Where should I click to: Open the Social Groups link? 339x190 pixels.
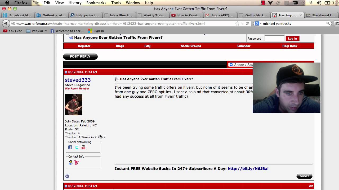click(191, 46)
